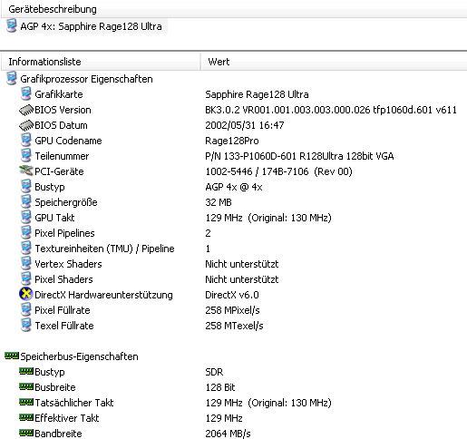This screenshot has height=439, width=467.
Task: Click the Informationsliste column header
Action: [x=100, y=62]
